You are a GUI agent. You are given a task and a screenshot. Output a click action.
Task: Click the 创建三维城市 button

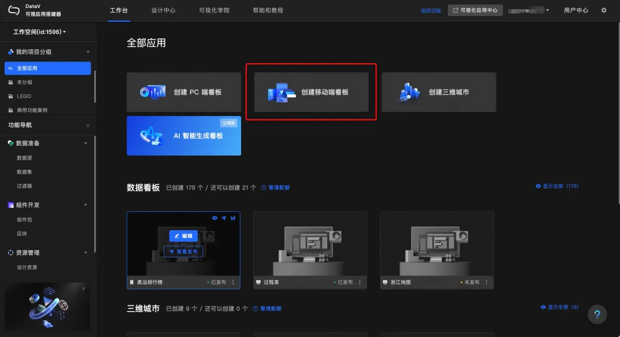(x=439, y=92)
